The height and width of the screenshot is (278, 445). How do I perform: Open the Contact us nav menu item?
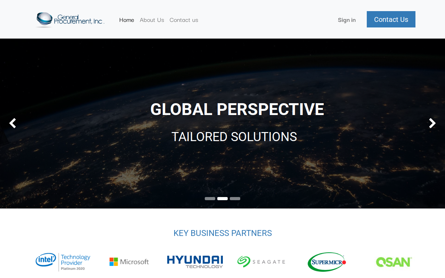[x=184, y=19]
